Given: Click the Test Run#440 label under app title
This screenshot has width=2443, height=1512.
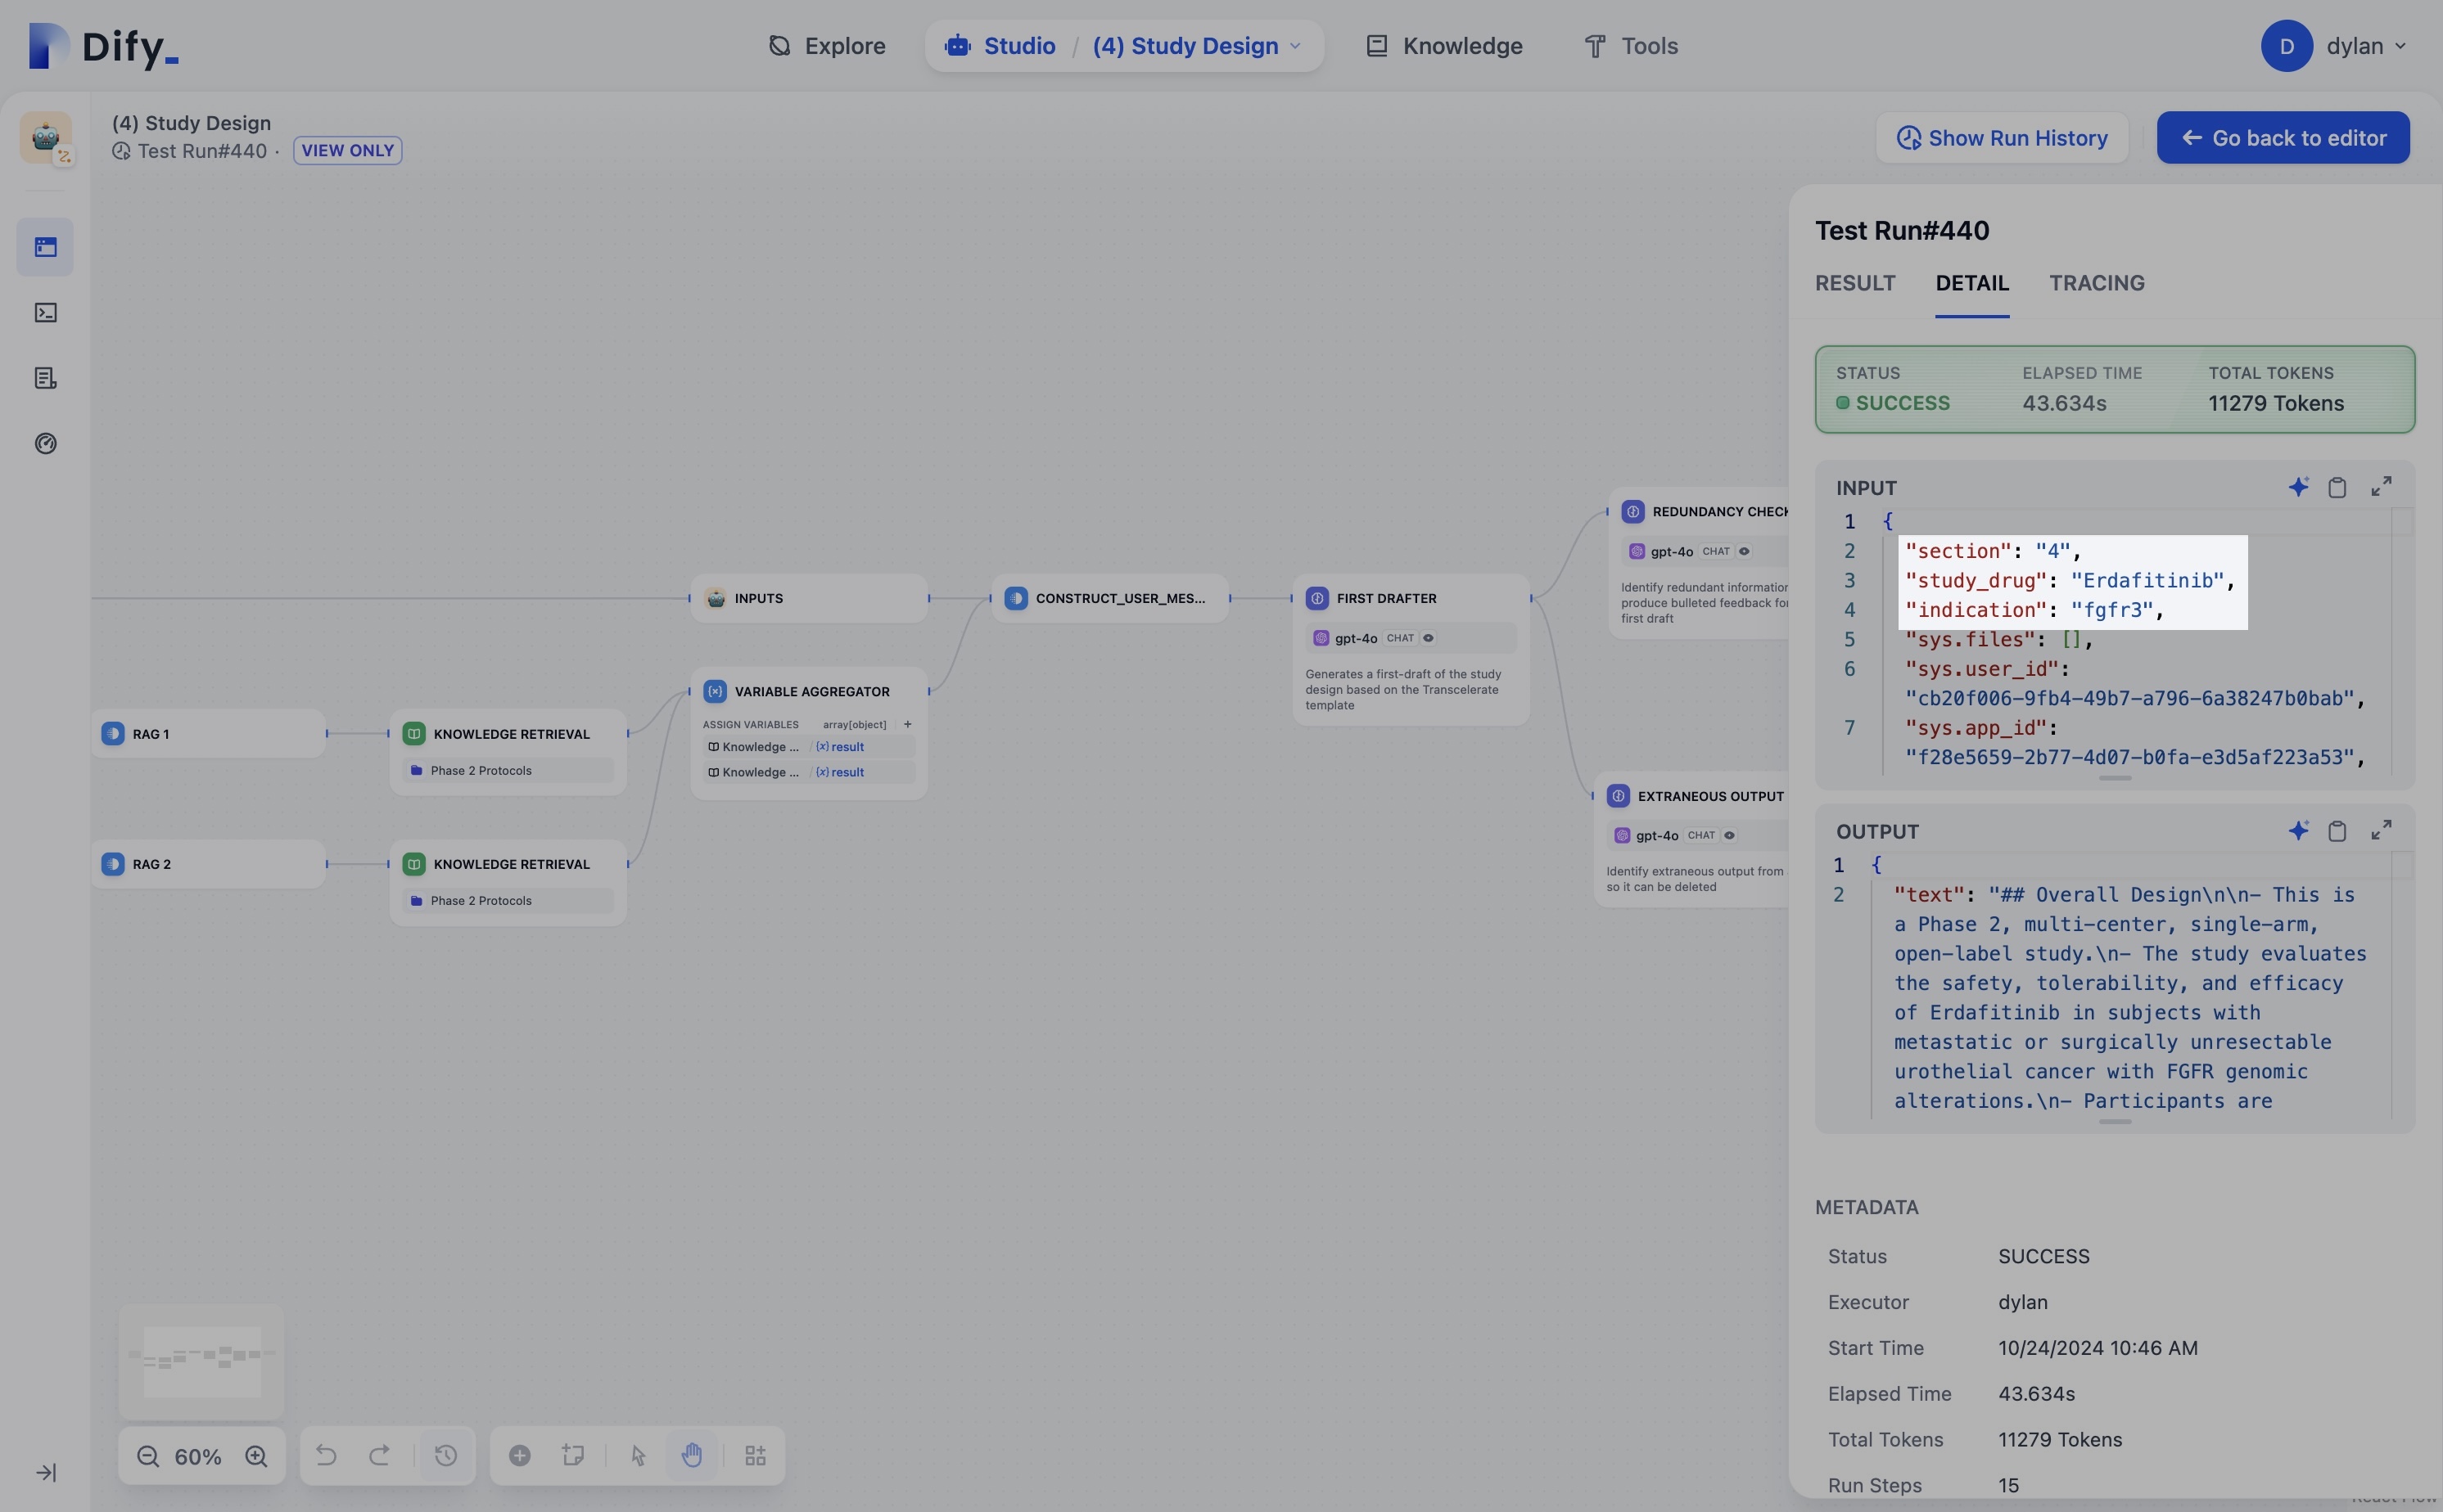Looking at the screenshot, I should pyautogui.click(x=201, y=151).
